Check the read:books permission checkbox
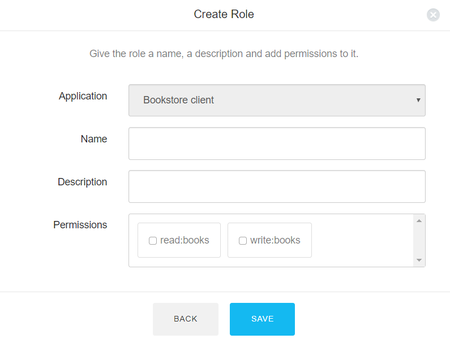This screenshot has height=343, width=450. [x=153, y=241]
